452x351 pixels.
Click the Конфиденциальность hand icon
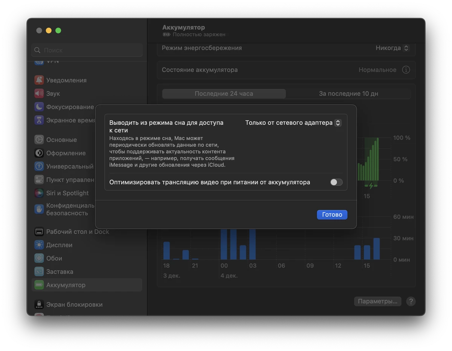tap(39, 209)
